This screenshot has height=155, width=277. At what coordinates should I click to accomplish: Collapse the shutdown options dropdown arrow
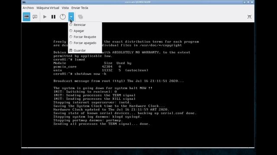(71, 17)
